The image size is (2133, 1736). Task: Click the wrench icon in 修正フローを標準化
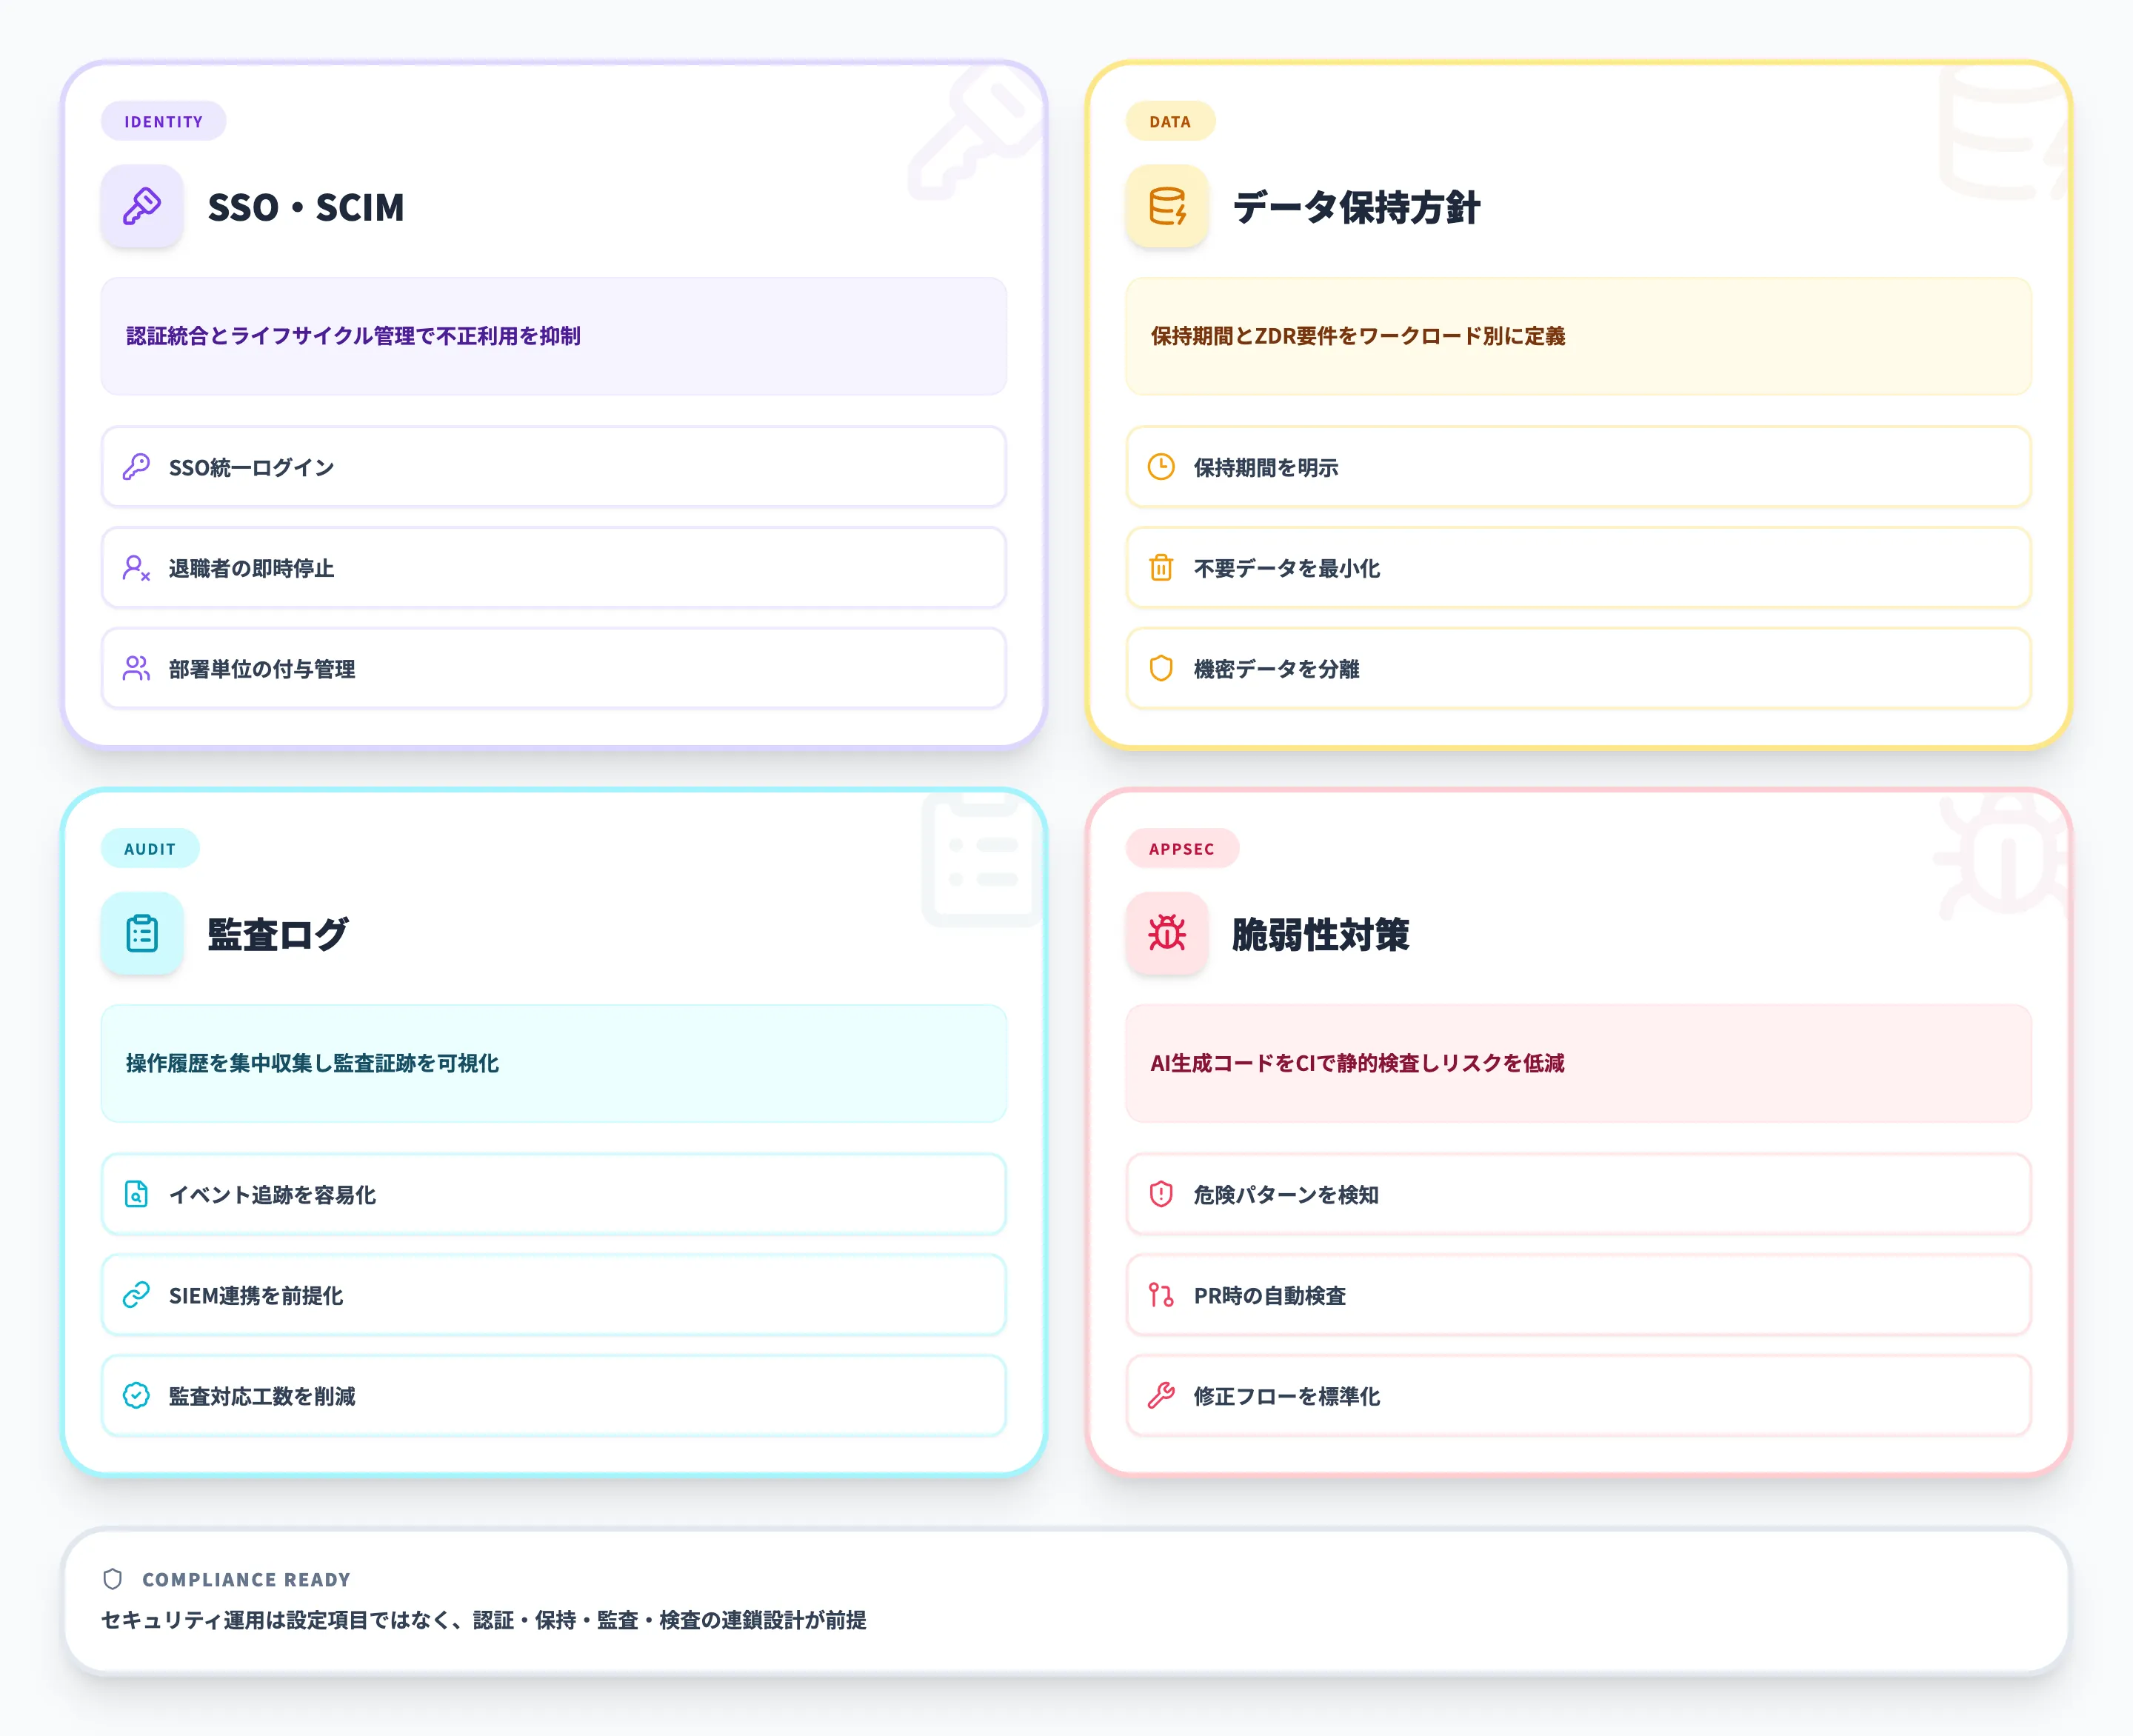click(1160, 1395)
